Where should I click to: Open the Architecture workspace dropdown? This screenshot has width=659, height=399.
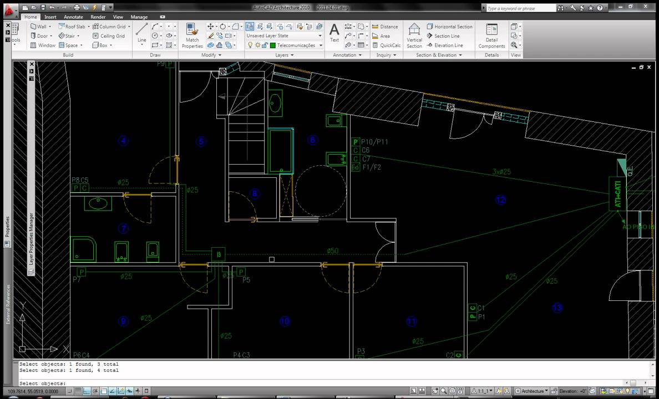(531, 391)
